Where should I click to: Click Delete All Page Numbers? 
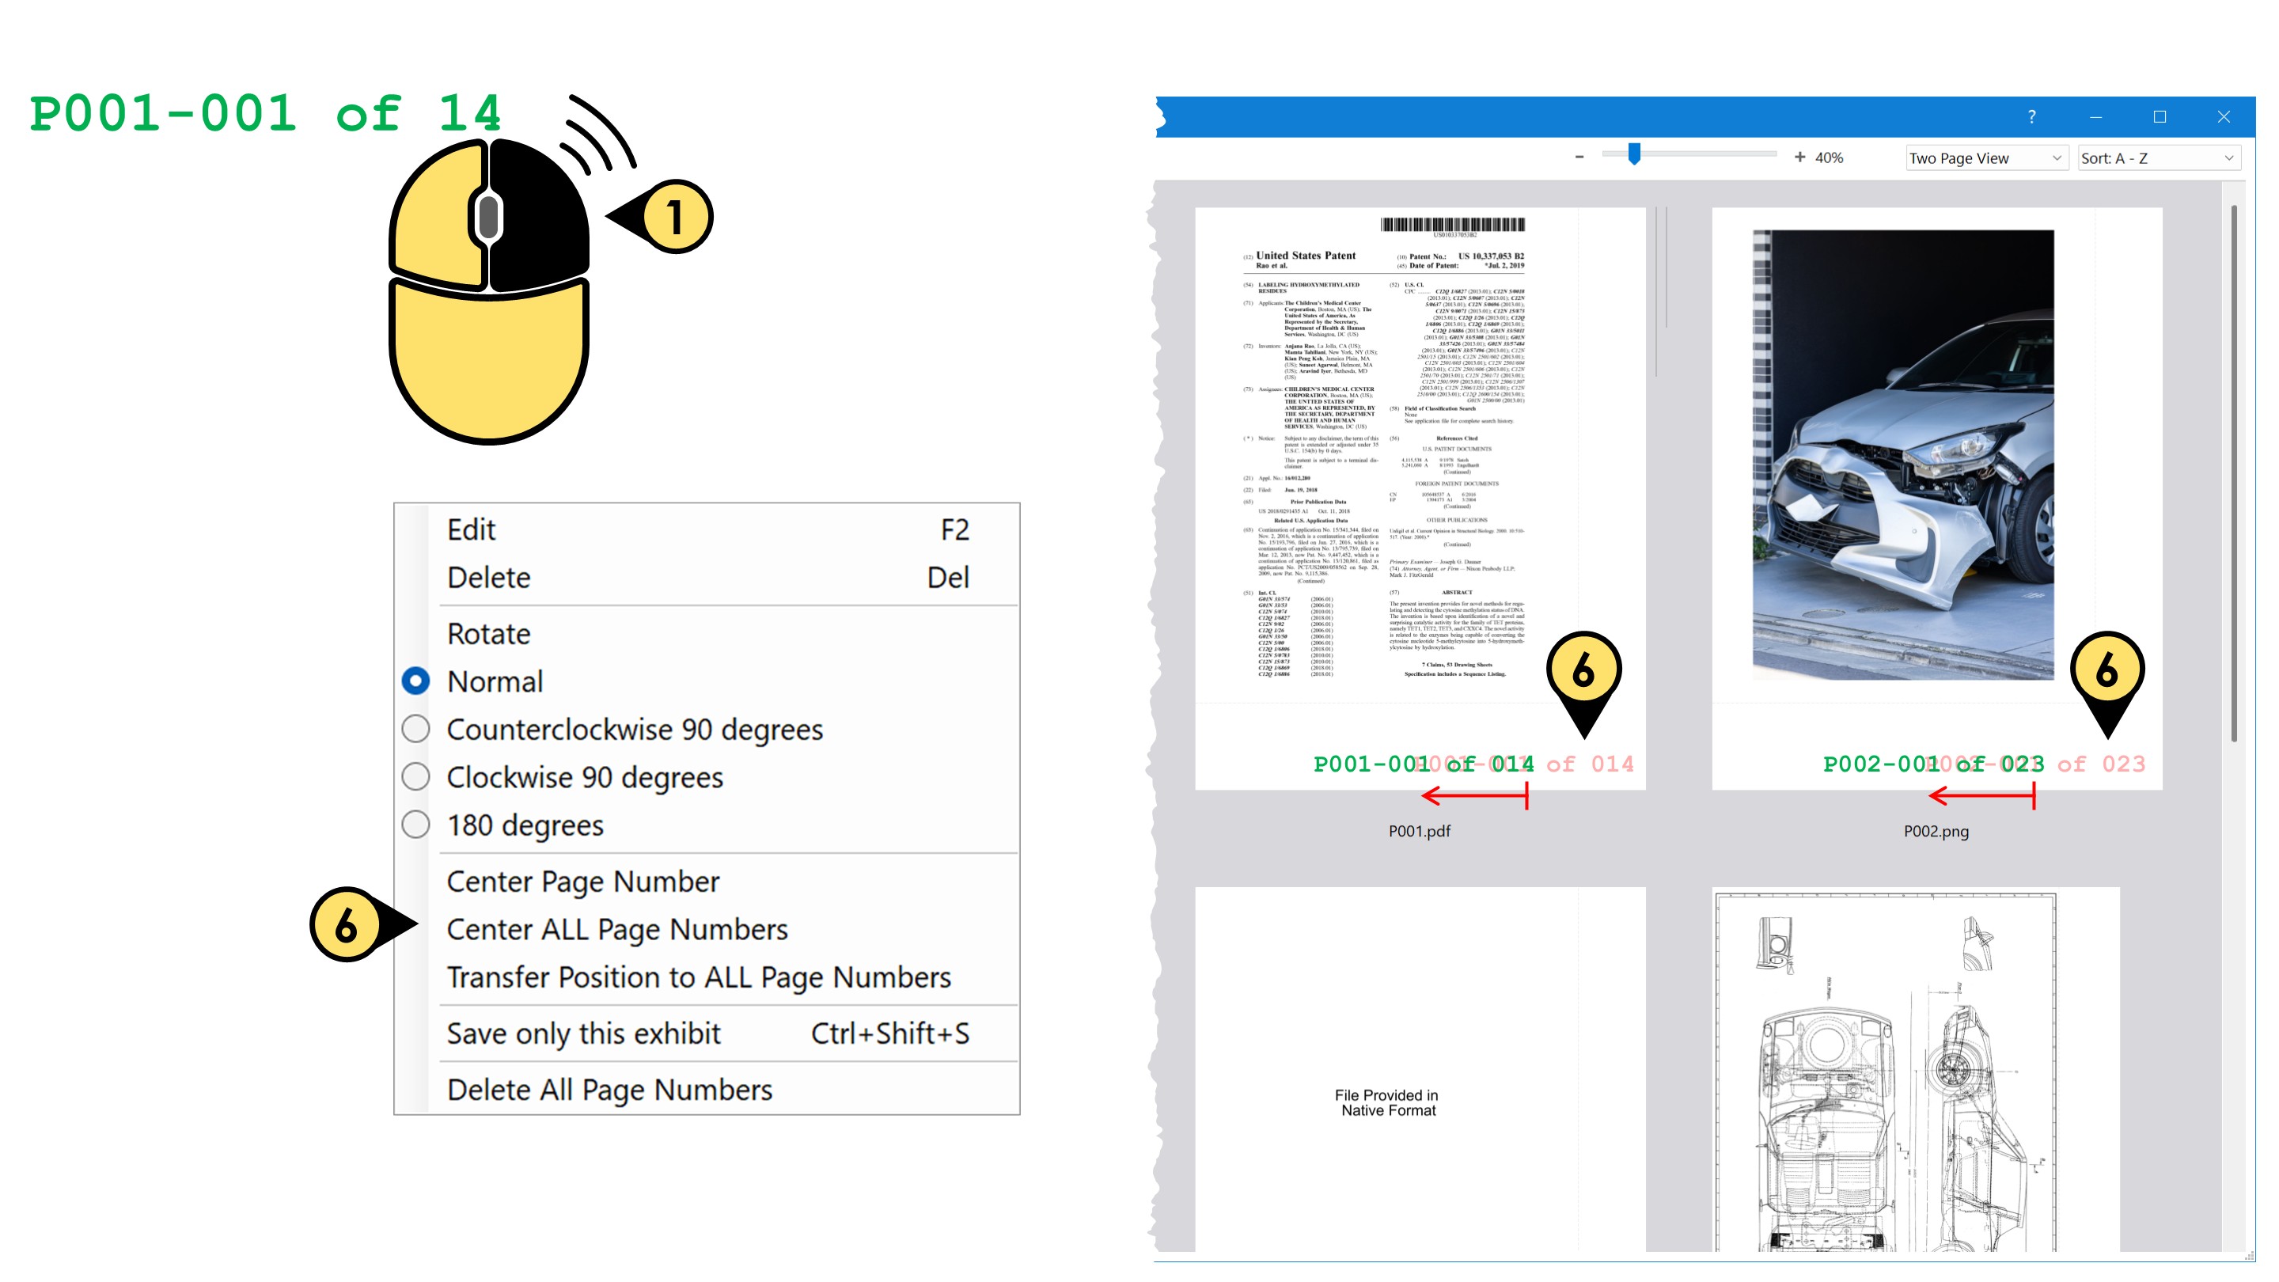pyautogui.click(x=612, y=1089)
